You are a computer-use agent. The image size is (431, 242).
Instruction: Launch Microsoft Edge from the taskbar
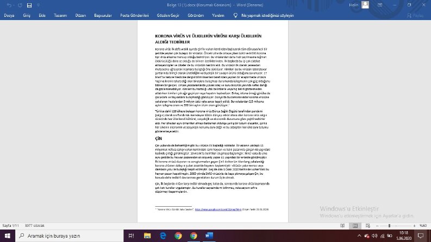(x=163, y=235)
